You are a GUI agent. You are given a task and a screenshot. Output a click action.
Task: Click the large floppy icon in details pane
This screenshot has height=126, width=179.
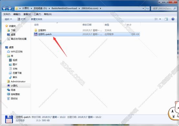9,119
